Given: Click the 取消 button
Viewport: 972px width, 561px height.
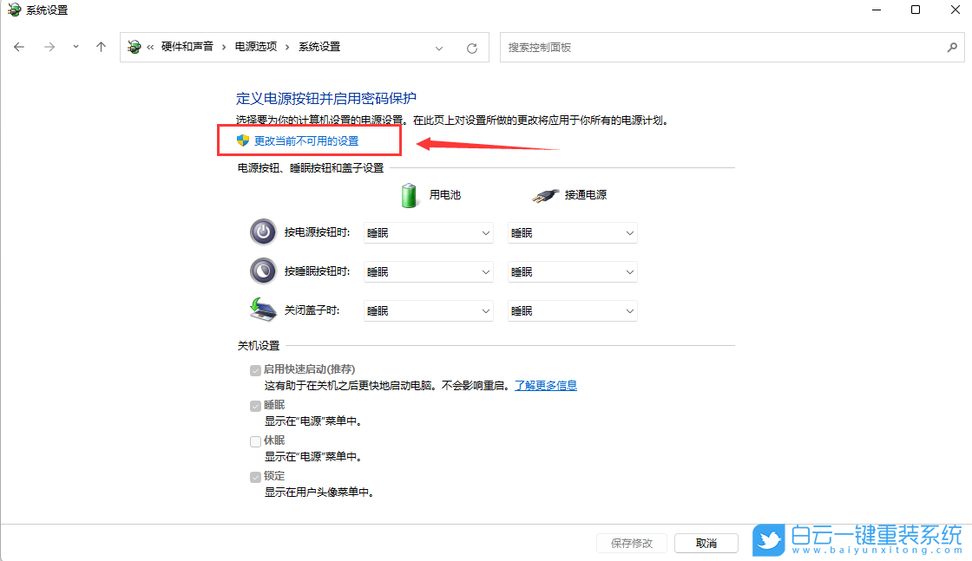Looking at the screenshot, I should [x=706, y=543].
